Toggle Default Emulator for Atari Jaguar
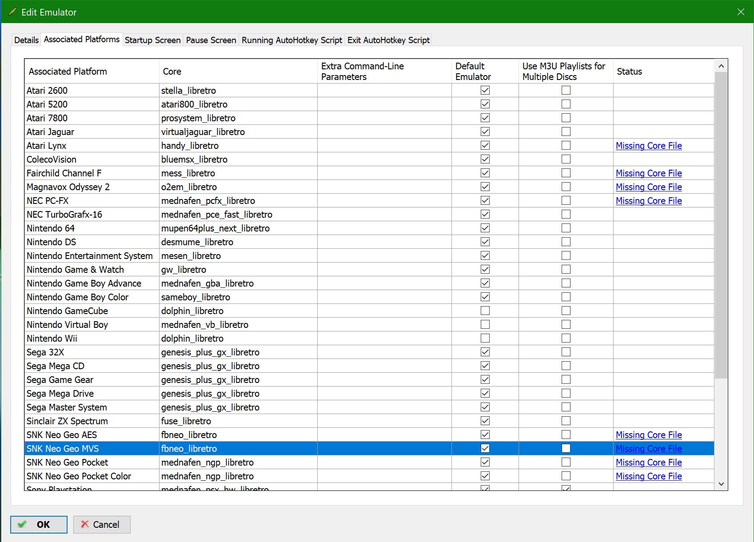This screenshot has width=754, height=542. 485,132
